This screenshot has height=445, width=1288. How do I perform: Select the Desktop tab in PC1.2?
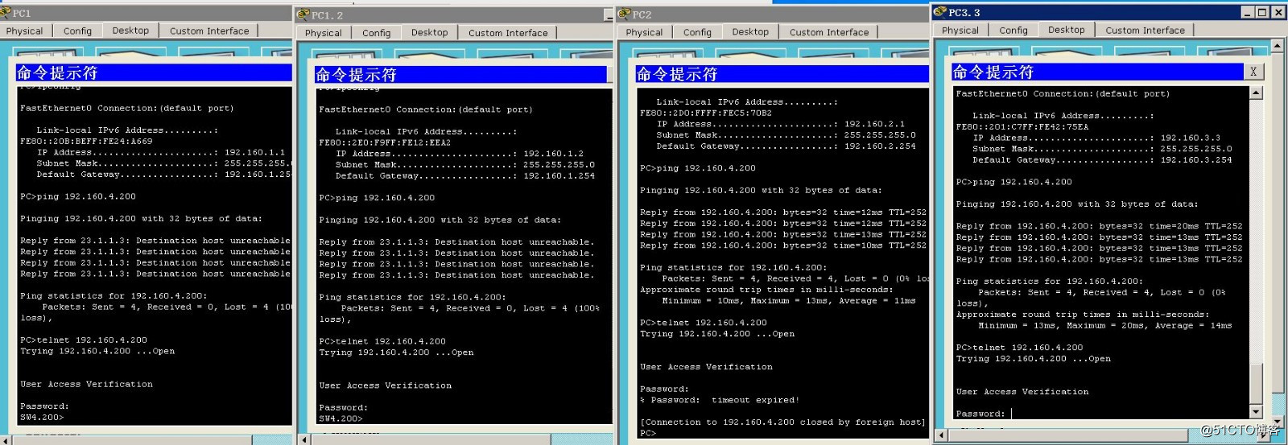pos(429,32)
